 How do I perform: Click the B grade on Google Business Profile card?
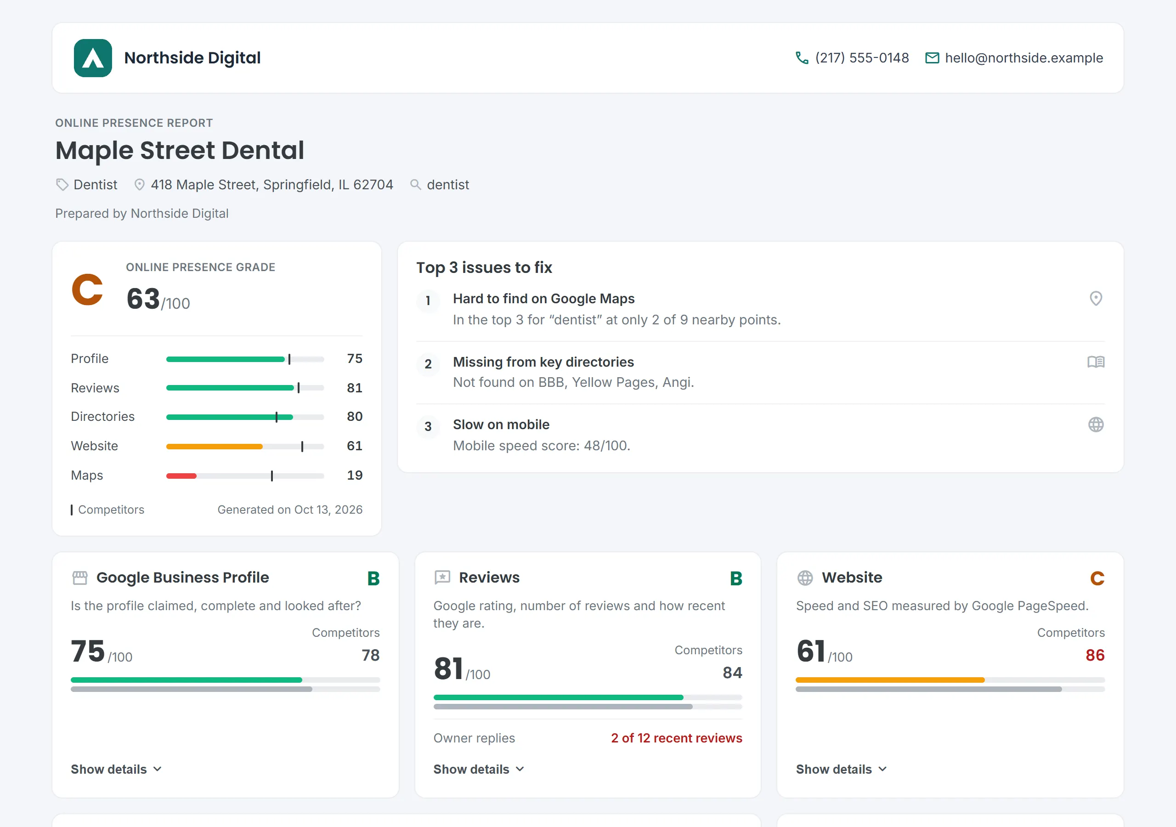click(373, 578)
